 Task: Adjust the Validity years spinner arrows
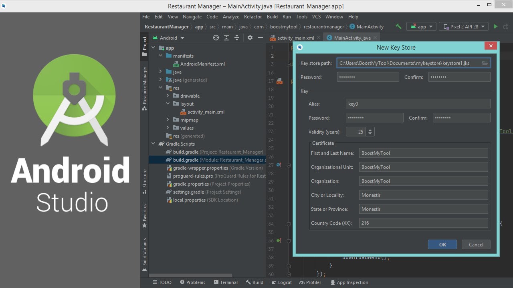(370, 132)
